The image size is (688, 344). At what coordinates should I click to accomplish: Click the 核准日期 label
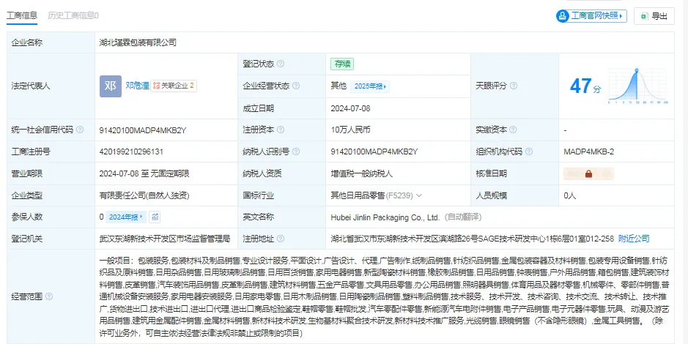[492, 173]
